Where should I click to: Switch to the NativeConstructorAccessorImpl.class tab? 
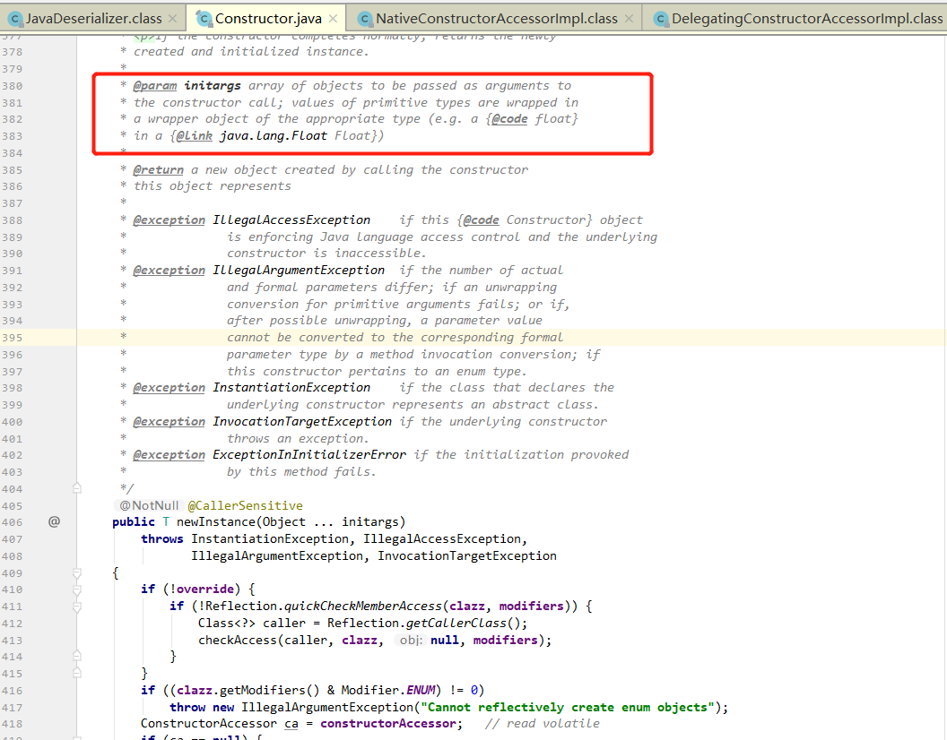(x=496, y=18)
